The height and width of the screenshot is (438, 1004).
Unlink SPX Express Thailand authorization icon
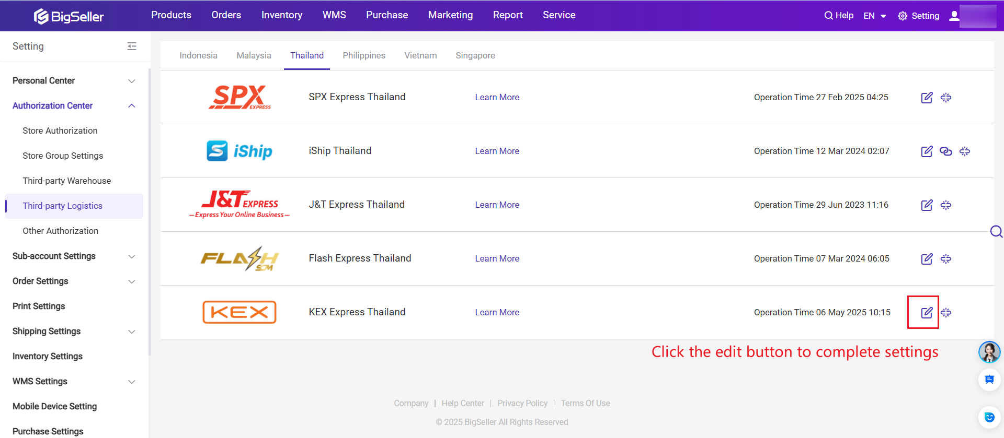coord(946,98)
